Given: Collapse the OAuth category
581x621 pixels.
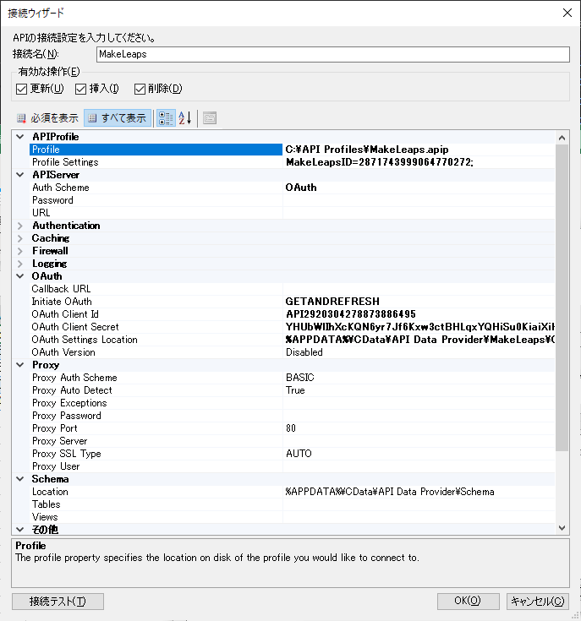Looking at the screenshot, I should click(x=20, y=276).
